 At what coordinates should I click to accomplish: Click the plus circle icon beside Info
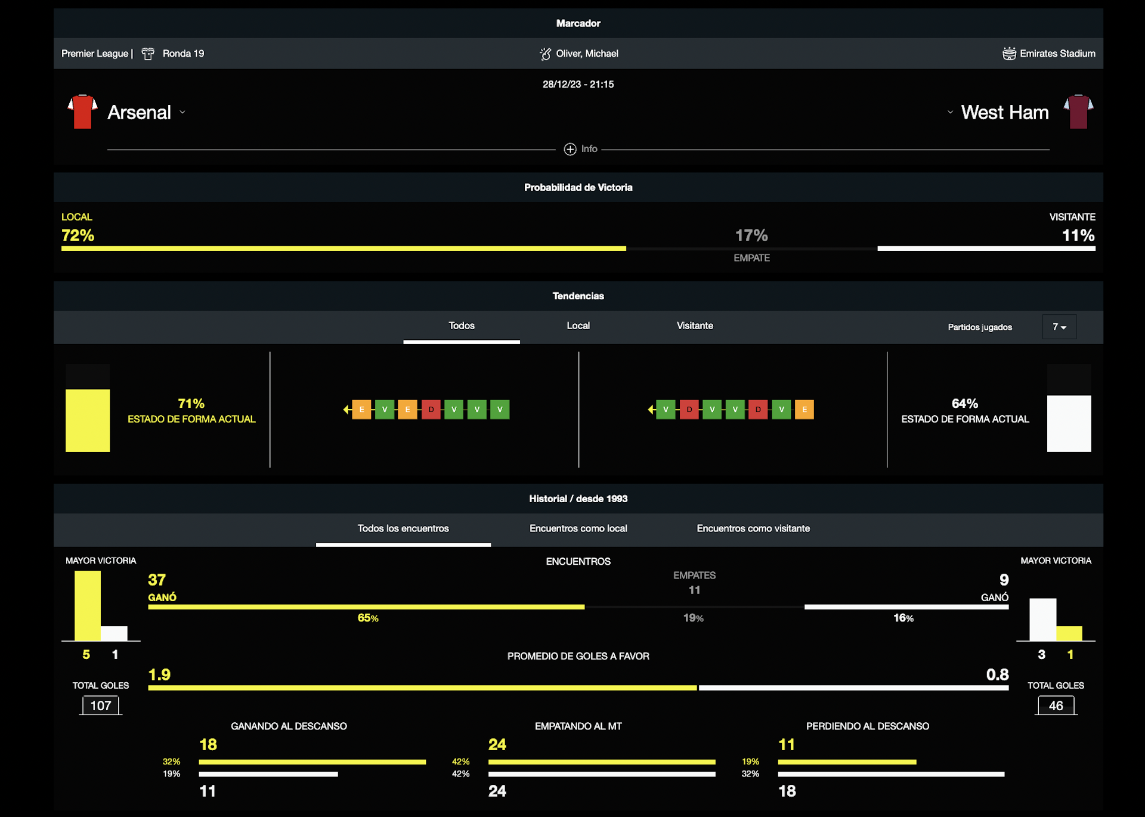click(570, 149)
